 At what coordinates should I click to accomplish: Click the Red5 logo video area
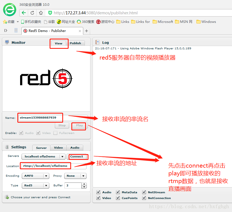click(x=46, y=79)
